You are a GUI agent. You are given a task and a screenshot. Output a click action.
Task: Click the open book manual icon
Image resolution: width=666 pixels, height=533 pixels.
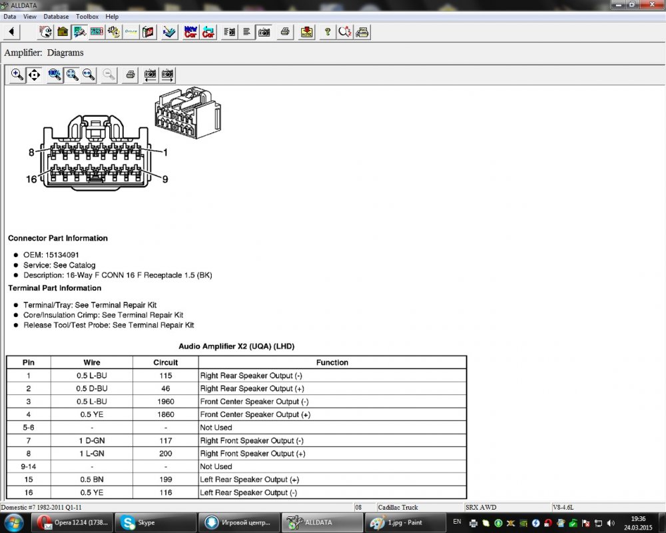pyautogui.click(x=149, y=31)
